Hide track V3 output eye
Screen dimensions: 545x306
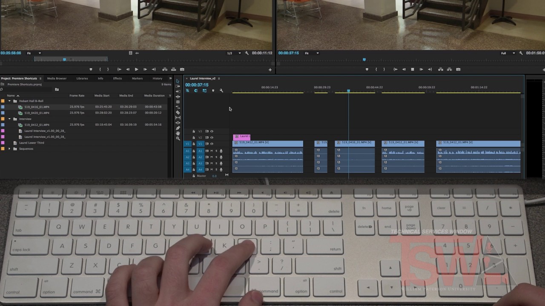click(212, 131)
